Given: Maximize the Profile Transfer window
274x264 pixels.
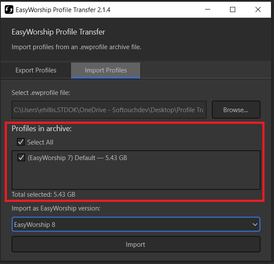Looking at the screenshot, I should 233,9.
